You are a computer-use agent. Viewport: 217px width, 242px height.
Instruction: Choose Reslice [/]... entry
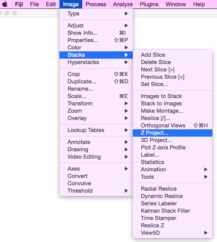click(173, 118)
